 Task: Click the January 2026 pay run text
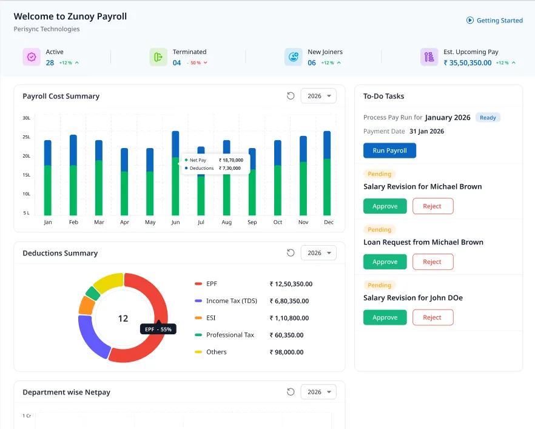[448, 117]
